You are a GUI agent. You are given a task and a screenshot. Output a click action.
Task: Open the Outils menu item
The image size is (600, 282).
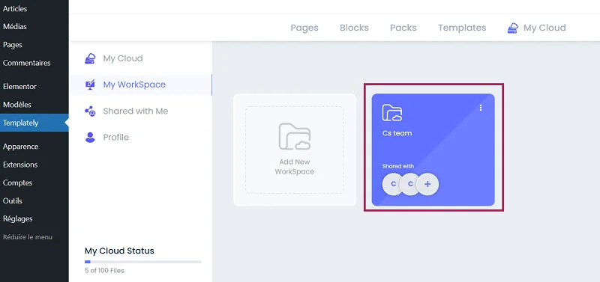point(13,200)
